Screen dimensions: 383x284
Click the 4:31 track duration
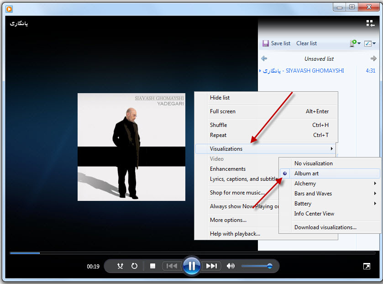point(371,71)
